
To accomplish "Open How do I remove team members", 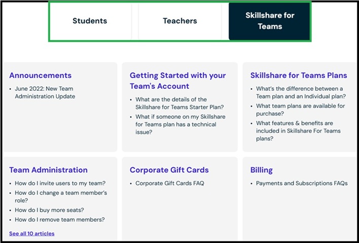I will [x=59, y=220].
